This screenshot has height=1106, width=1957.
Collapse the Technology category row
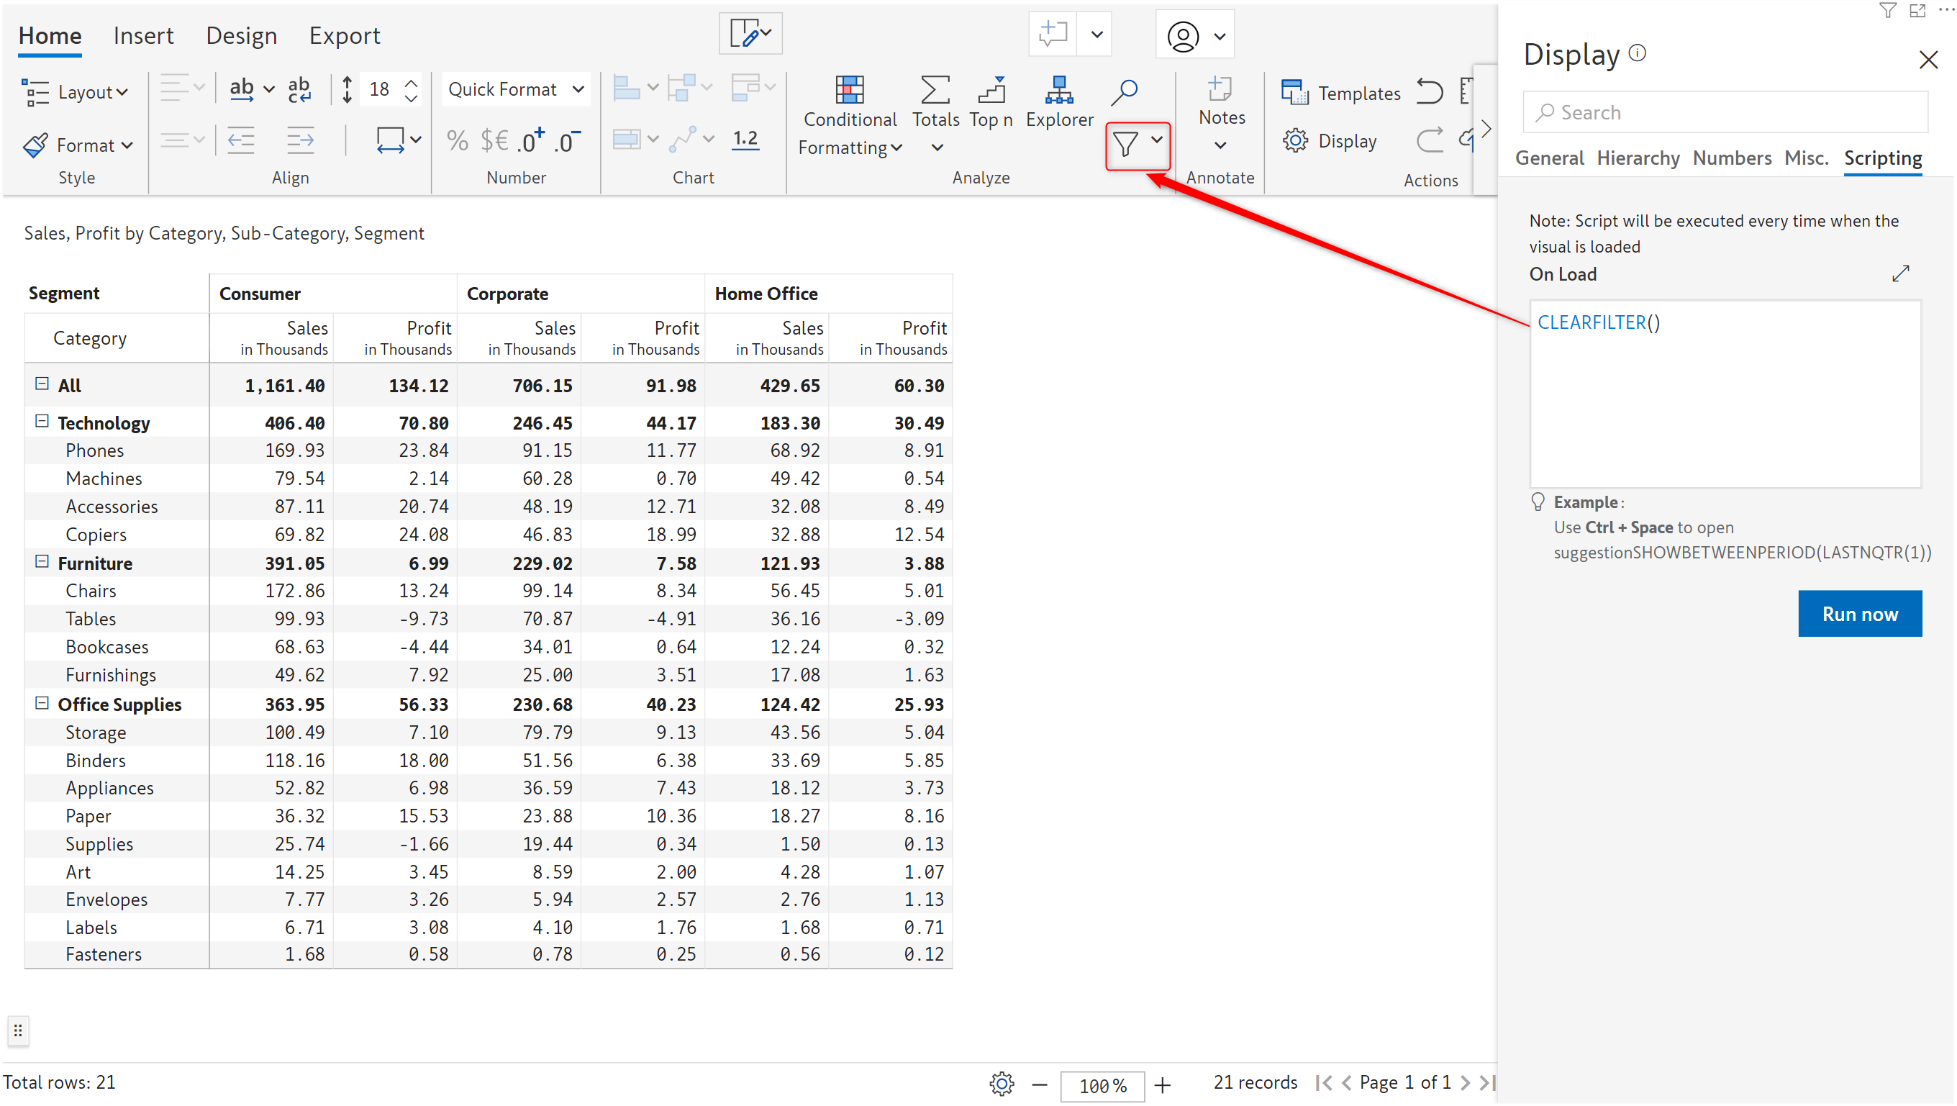tap(42, 422)
